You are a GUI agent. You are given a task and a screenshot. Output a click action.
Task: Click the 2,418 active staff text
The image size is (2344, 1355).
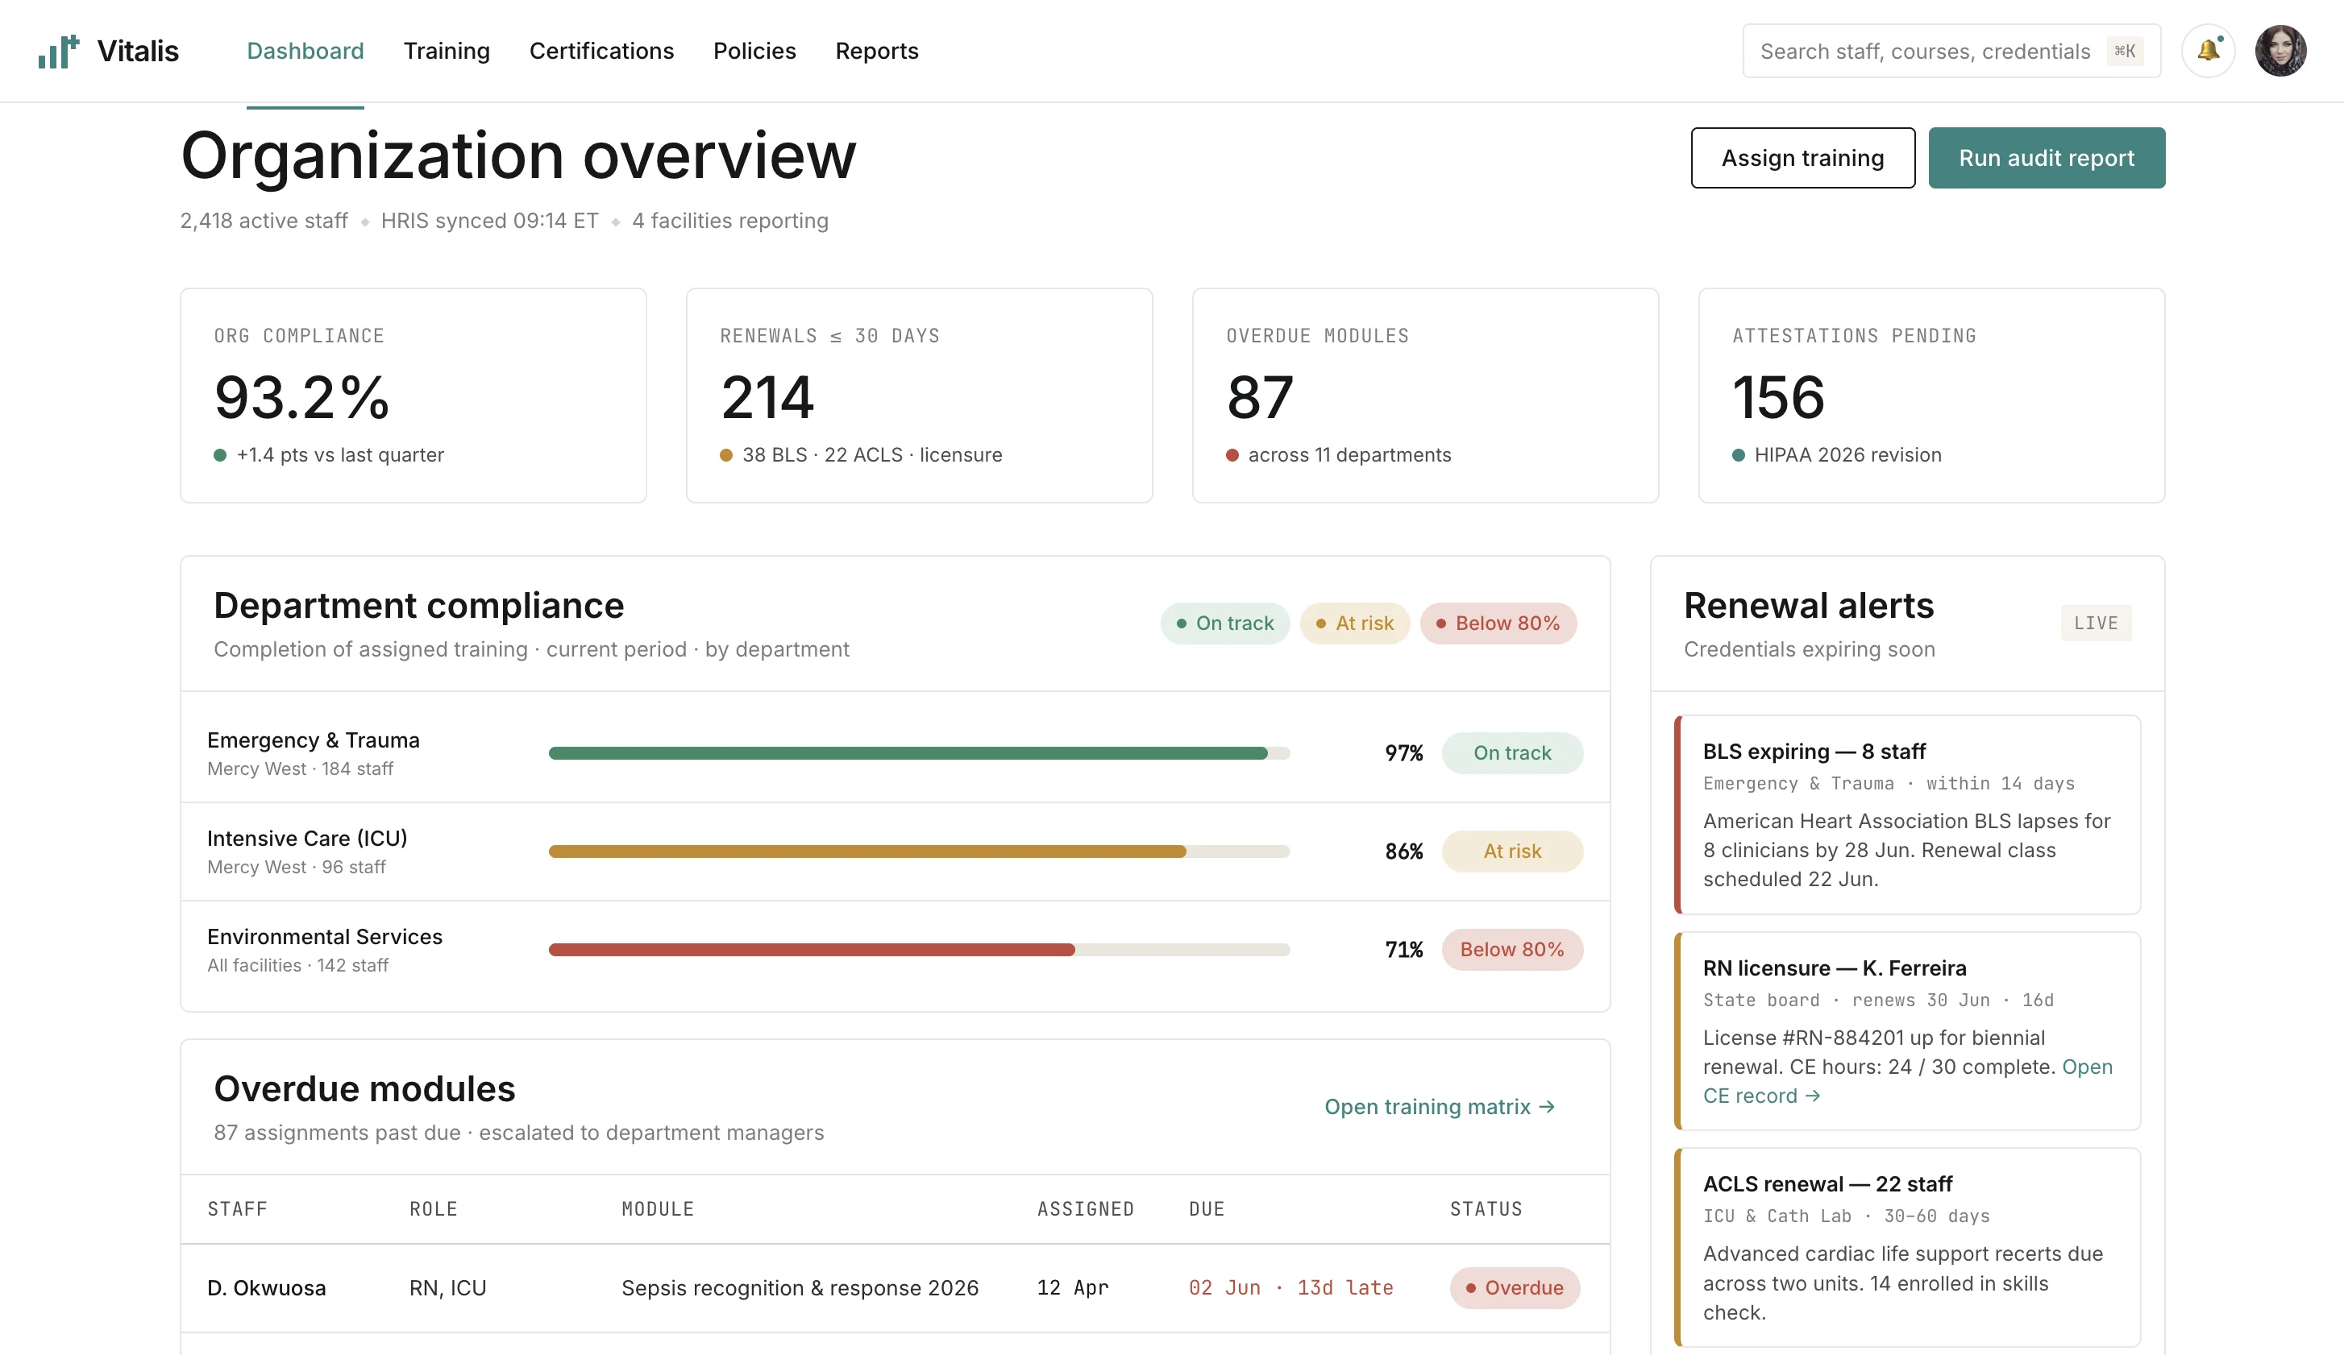264,222
